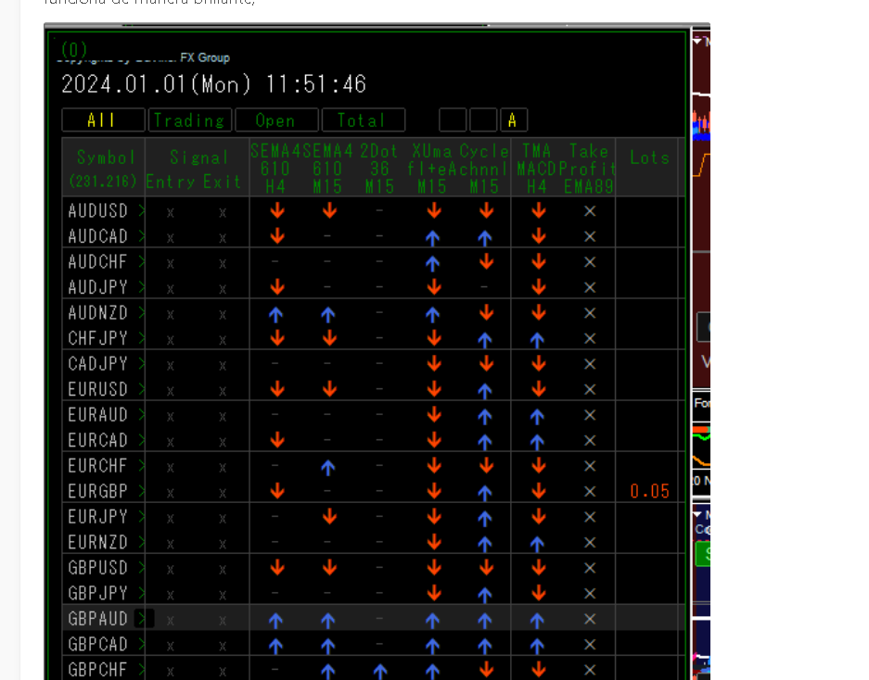
Task: Click the TMA MACD H4 header
Action: [536, 168]
